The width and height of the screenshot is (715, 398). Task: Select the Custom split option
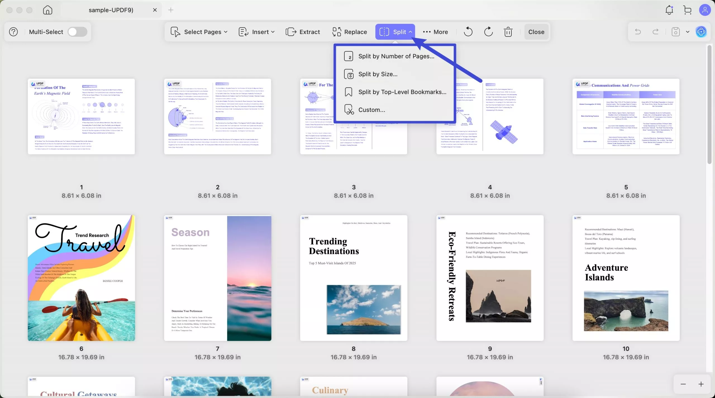click(371, 109)
